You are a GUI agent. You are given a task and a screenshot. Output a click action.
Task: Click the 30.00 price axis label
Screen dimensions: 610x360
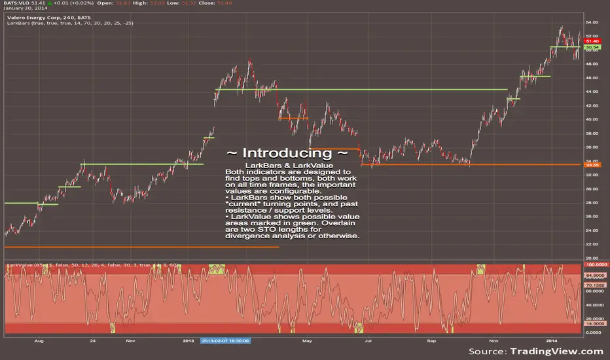[592, 189]
